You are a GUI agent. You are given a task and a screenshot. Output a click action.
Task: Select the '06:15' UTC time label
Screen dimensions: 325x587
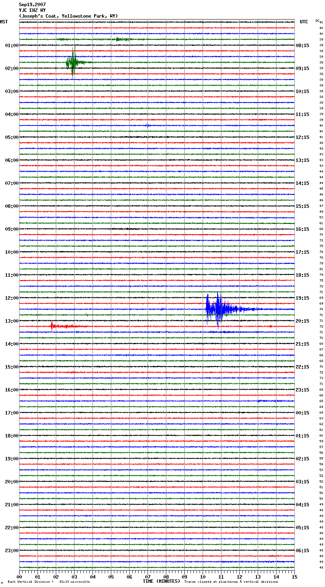pos(302,551)
